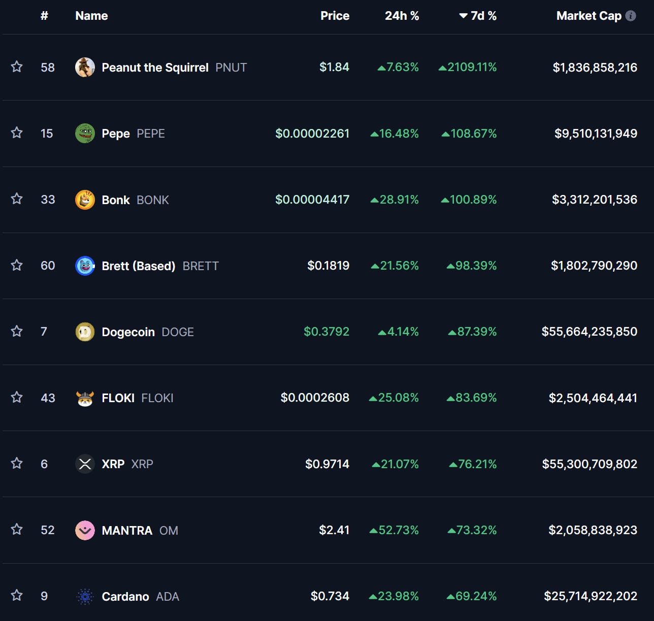
Task: Click the $0.9714 price
Action: [327, 464]
